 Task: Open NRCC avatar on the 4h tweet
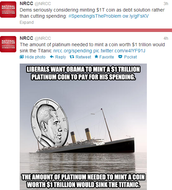pyautogui.click(x=8, y=44)
